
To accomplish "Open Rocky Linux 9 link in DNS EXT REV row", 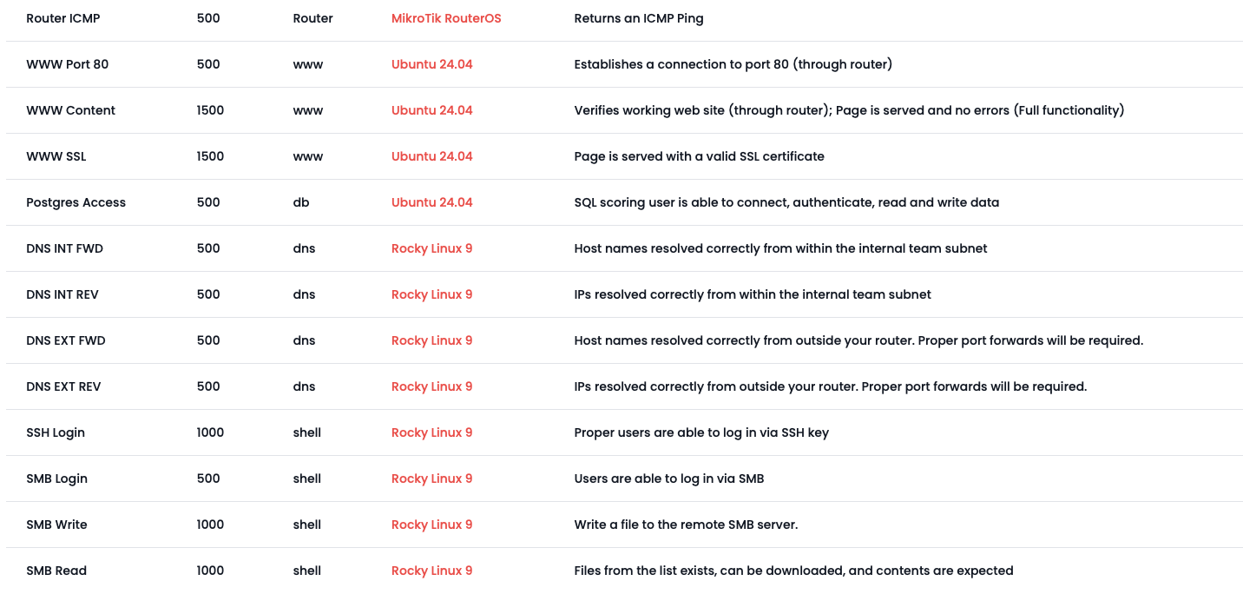I will [x=431, y=386].
